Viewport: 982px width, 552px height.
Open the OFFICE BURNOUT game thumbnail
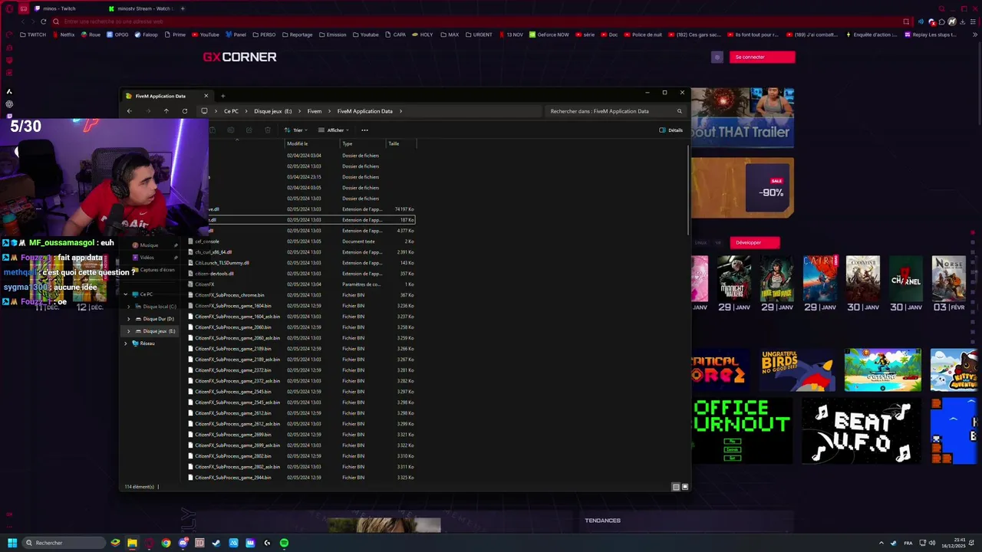(x=741, y=431)
